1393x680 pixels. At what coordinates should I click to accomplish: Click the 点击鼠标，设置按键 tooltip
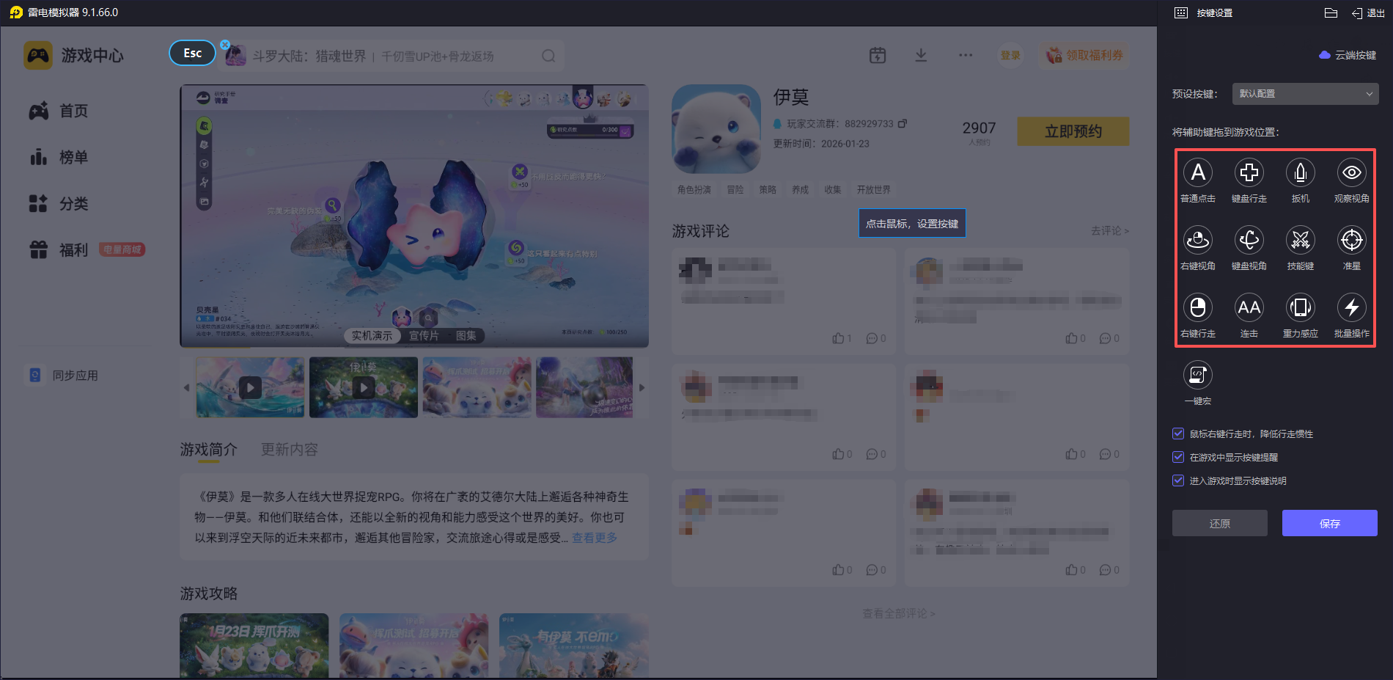click(912, 223)
